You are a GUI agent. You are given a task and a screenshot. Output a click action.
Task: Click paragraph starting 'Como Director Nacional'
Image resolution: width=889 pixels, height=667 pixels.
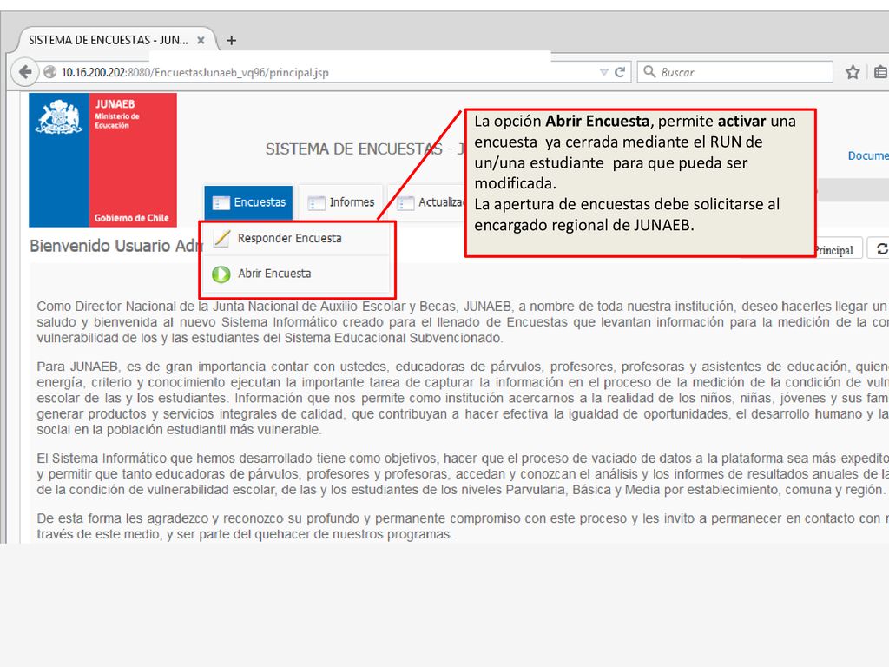pos(462,322)
